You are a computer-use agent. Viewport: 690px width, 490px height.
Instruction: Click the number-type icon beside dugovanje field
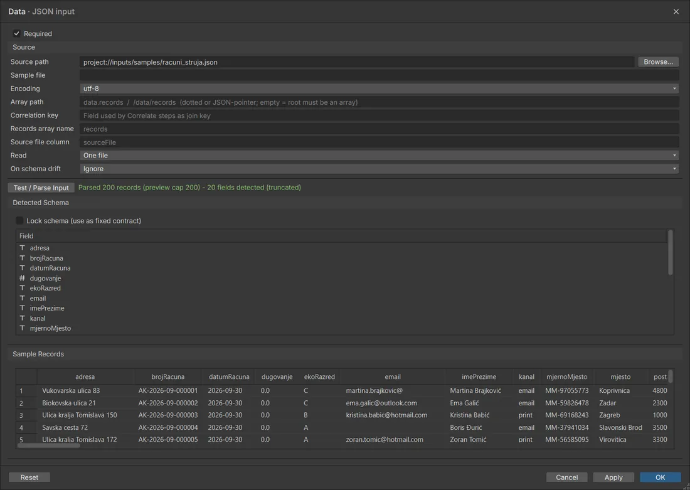click(x=22, y=278)
